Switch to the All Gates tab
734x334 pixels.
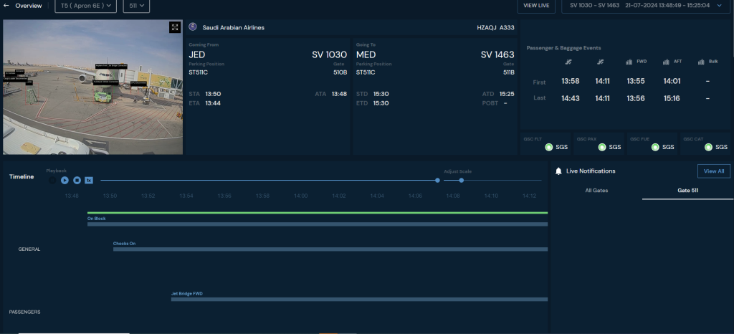[x=596, y=190]
